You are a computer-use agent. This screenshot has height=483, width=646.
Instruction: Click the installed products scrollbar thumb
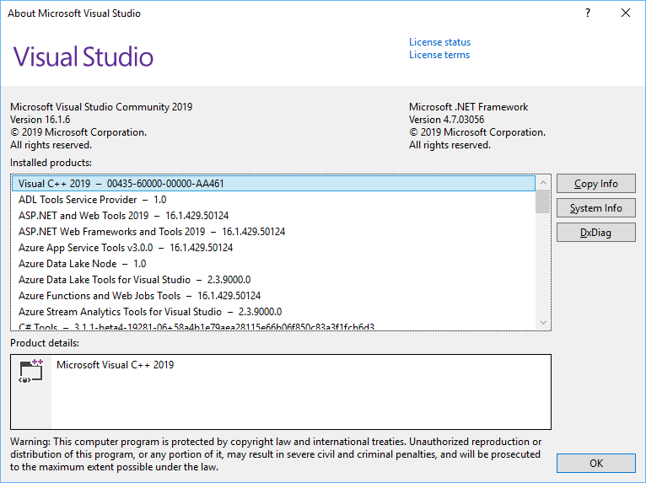pyautogui.click(x=543, y=201)
